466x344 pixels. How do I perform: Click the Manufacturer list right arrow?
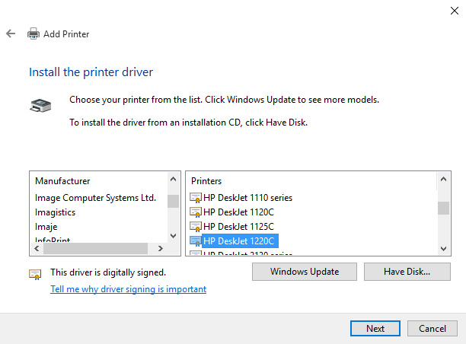[x=161, y=248]
